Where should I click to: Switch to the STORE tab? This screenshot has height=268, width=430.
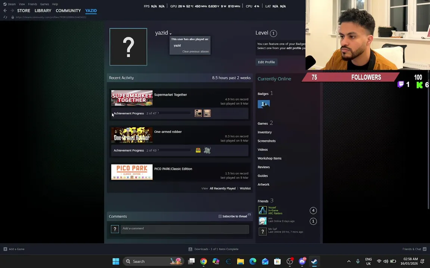[x=24, y=11]
